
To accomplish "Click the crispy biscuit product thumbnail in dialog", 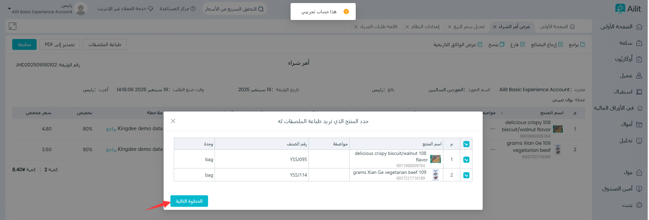I will [x=435, y=159].
